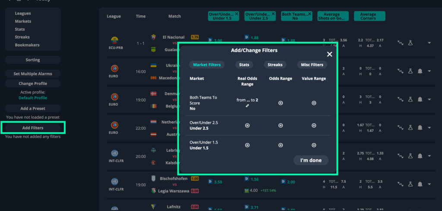Open head-to-head icon for Lebring match

point(400,156)
